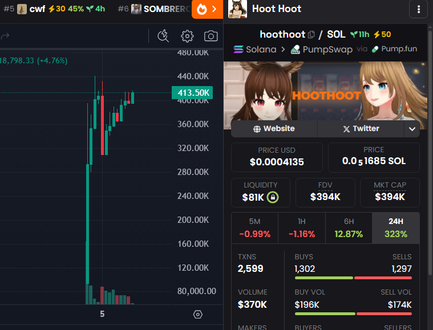The height and width of the screenshot is (330, 433).
Task: Open trending token #6 SOMBRERO
Action: pyautogui.click(x=154, y=9)
